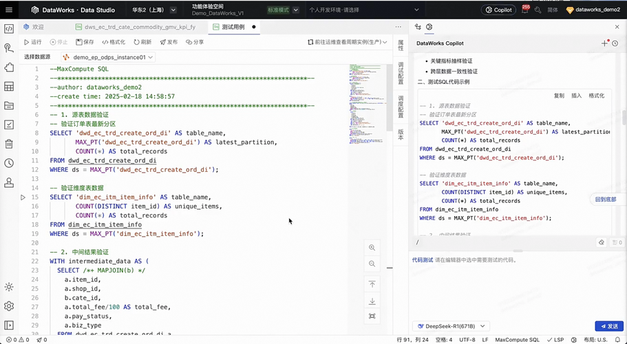Click the editor vertical scrollbar thumb
Image resolution: width=627 pixels, height=344 pixels.
[x=389, y=98]
